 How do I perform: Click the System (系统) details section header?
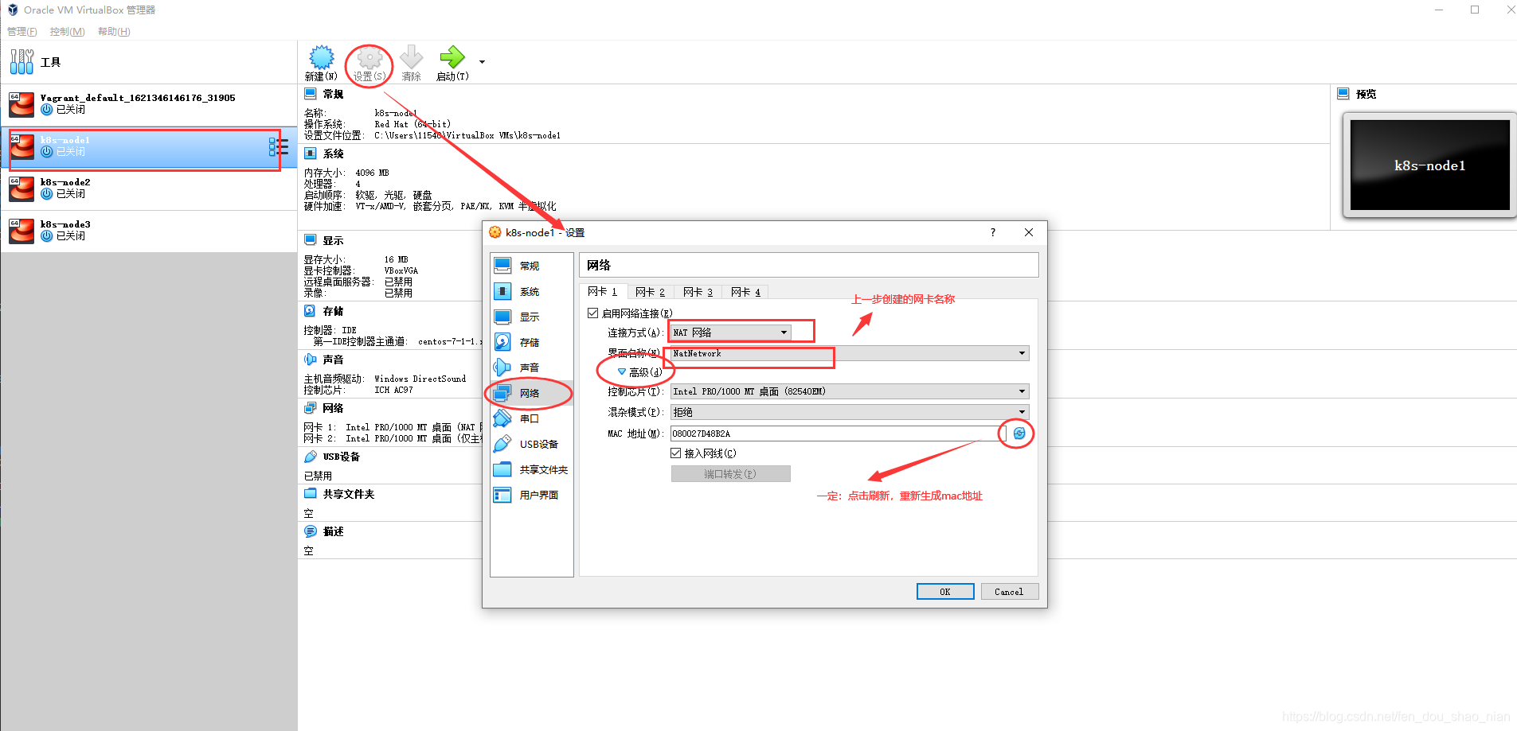(333, 154)
